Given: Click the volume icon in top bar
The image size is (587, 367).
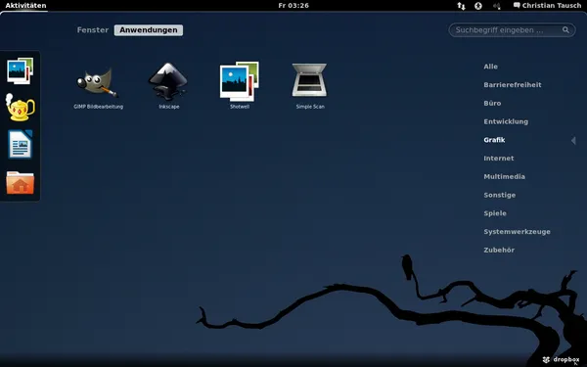Looking at the screenshot, I should (x=496, y=6).
